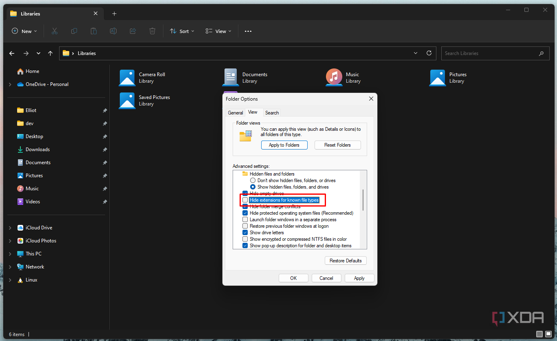Viewport: 557px width, 341px height.
Task: Toggle Show drive letters checkbox
Action: [x=245, y=233]
